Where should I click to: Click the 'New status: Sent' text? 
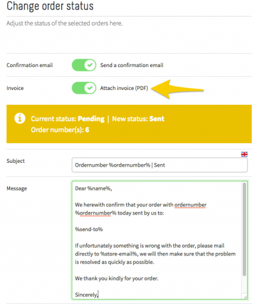click(138, 119)
